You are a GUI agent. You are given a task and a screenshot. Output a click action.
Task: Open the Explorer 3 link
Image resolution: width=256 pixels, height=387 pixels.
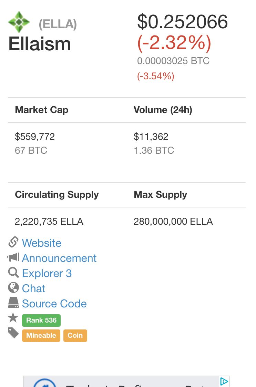coord(47,273)
